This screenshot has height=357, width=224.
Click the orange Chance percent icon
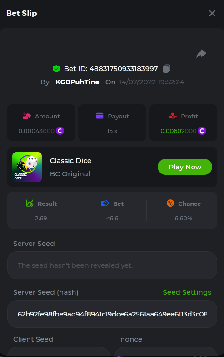coord(170,203)
